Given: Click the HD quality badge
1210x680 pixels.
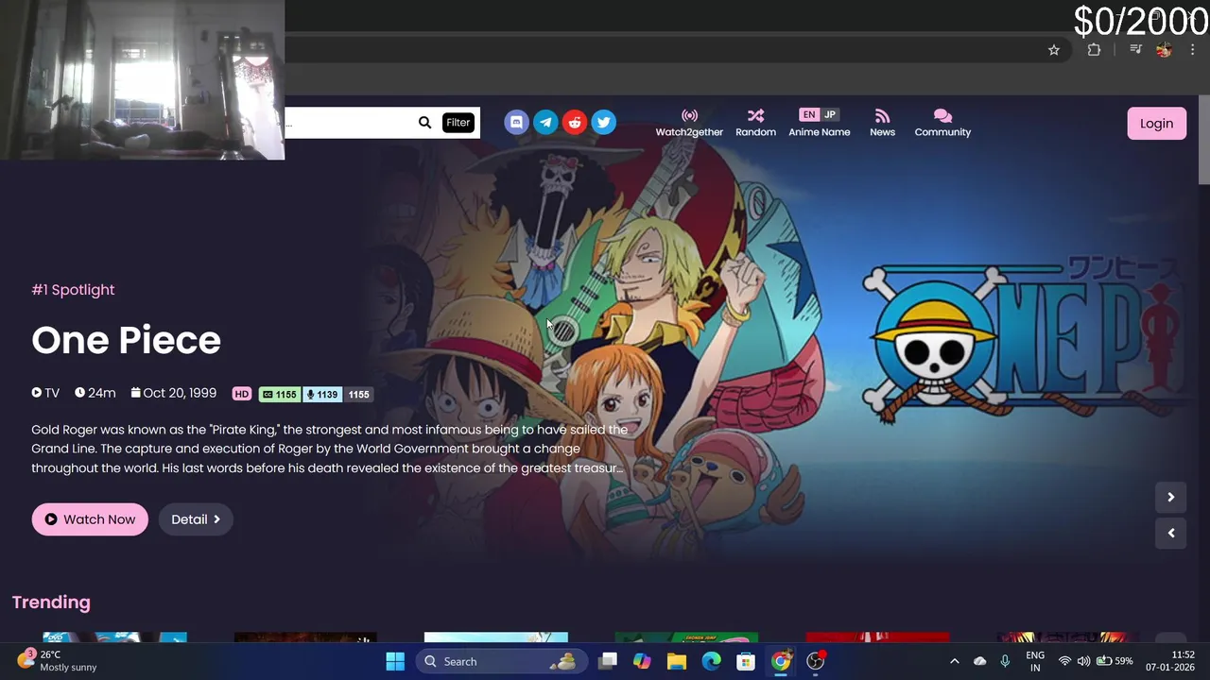Looking at the screenshot, I should [x=242, y=394].
